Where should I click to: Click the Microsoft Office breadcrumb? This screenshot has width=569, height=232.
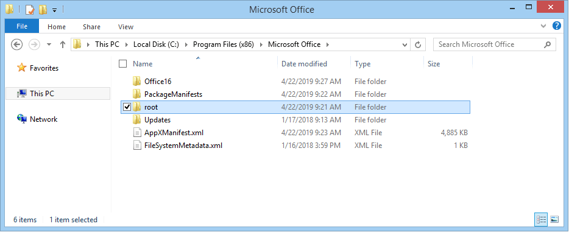click(294, 44)
